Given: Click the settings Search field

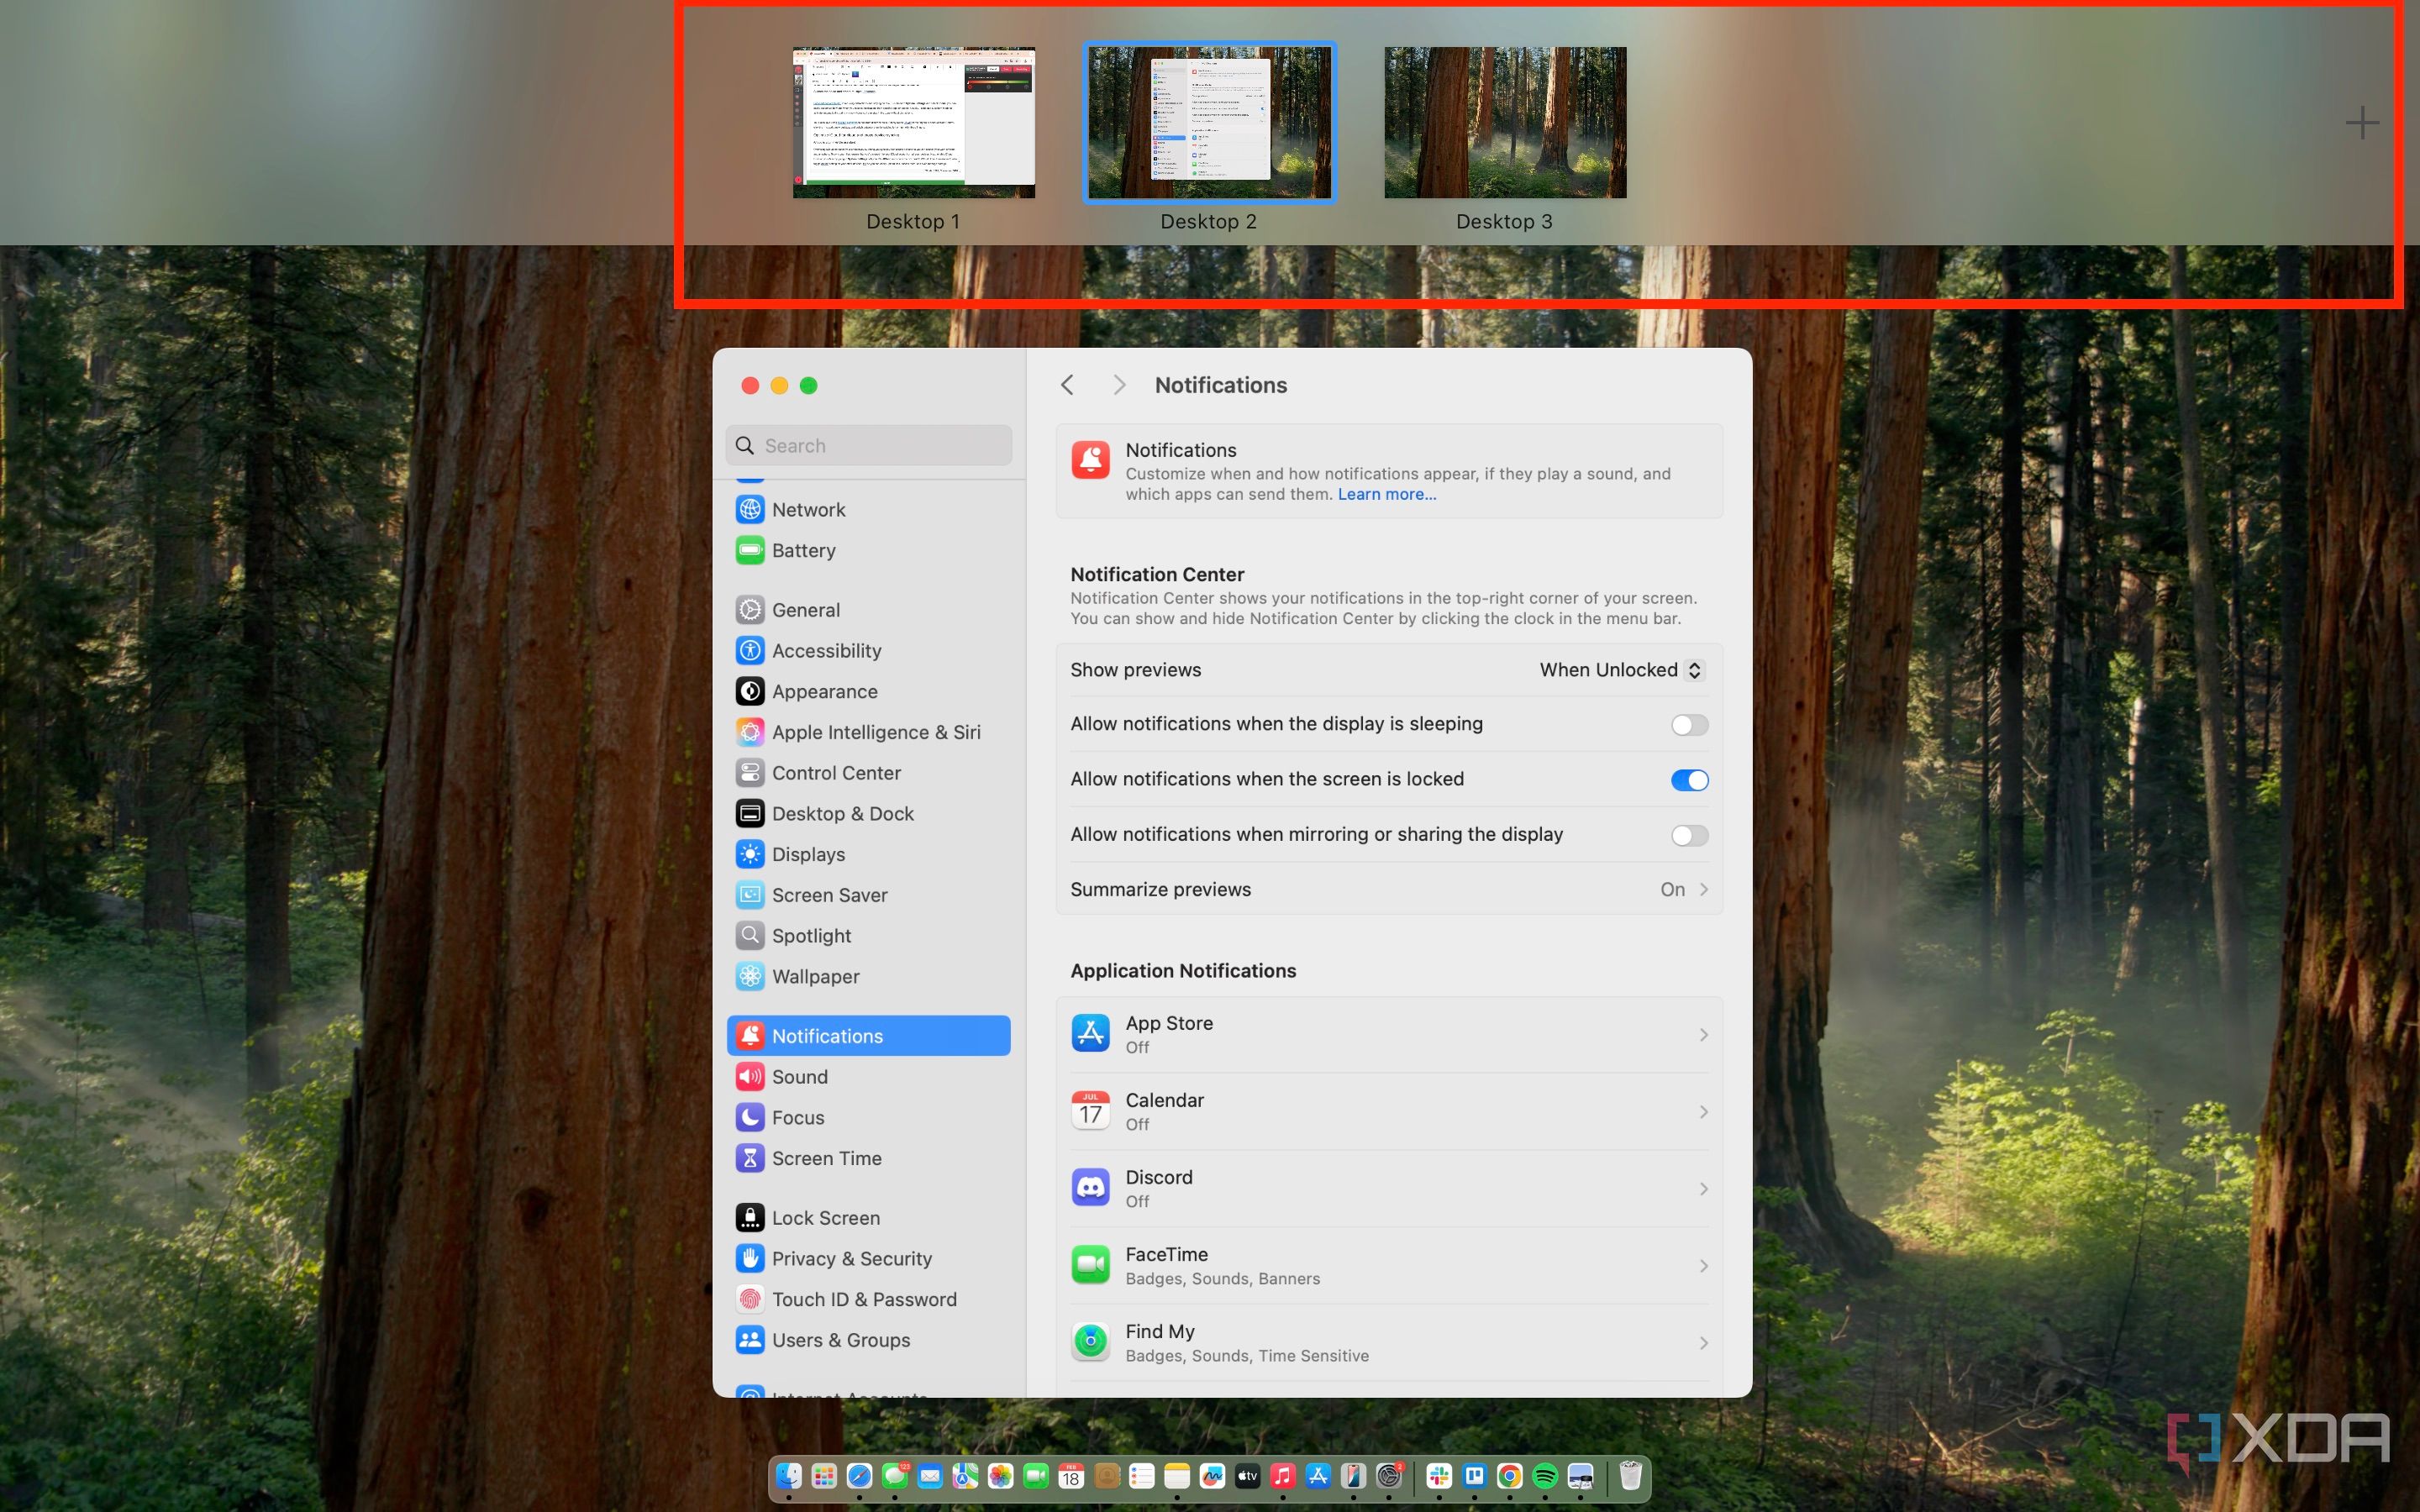Looking at the screenshot, I should (x=868, y=445).
